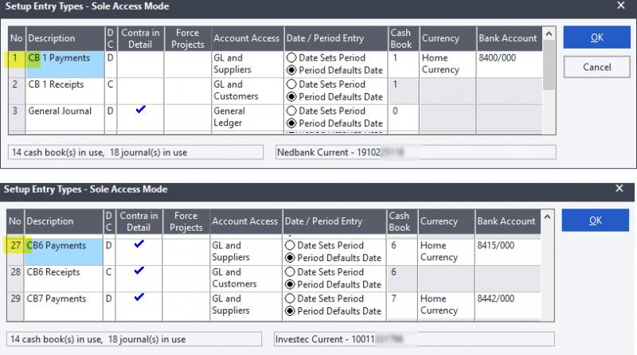637x355 pixels.
Task: Click OK in the top dialog
Action: tap(596, 38)
